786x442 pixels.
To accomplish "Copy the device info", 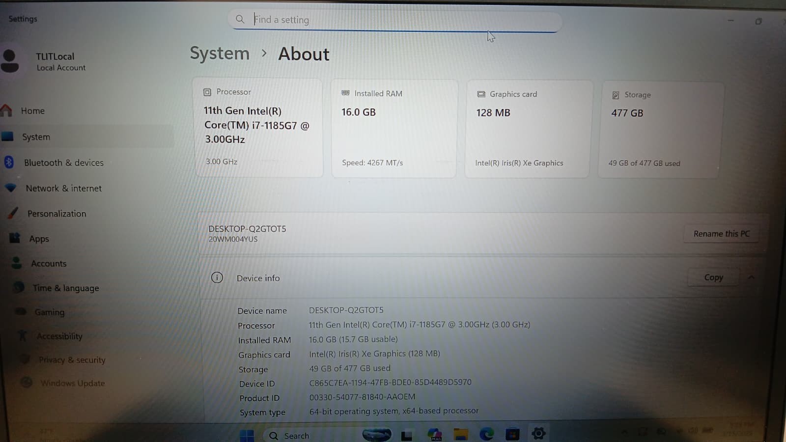I will 713,277.
